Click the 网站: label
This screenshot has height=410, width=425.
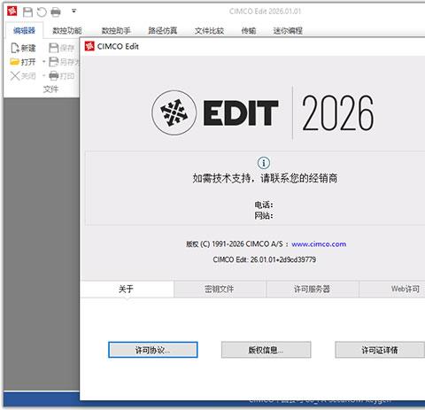pos(264,215)
